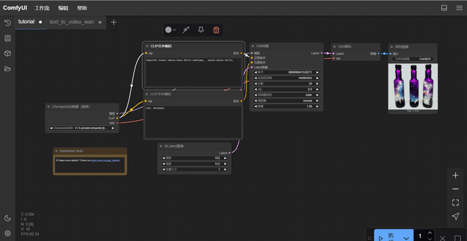Switch to the text_to_video_wan tab

71,22
